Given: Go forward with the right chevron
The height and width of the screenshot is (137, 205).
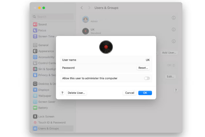Looking at the screenshot, I should 89,8.
